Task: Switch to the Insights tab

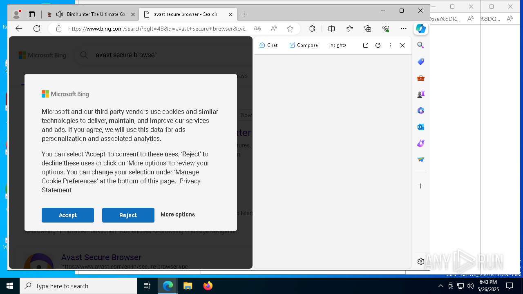Action: point(337,45)
